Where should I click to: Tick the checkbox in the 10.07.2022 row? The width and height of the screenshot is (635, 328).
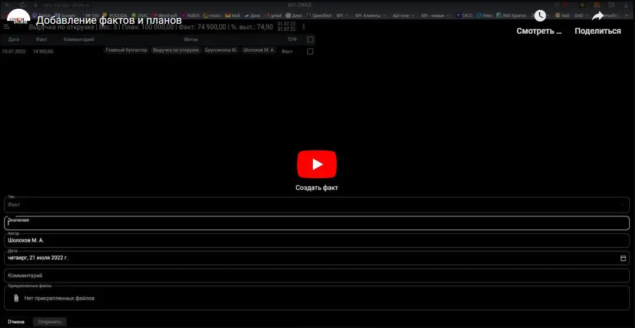(x=310, y=51)
